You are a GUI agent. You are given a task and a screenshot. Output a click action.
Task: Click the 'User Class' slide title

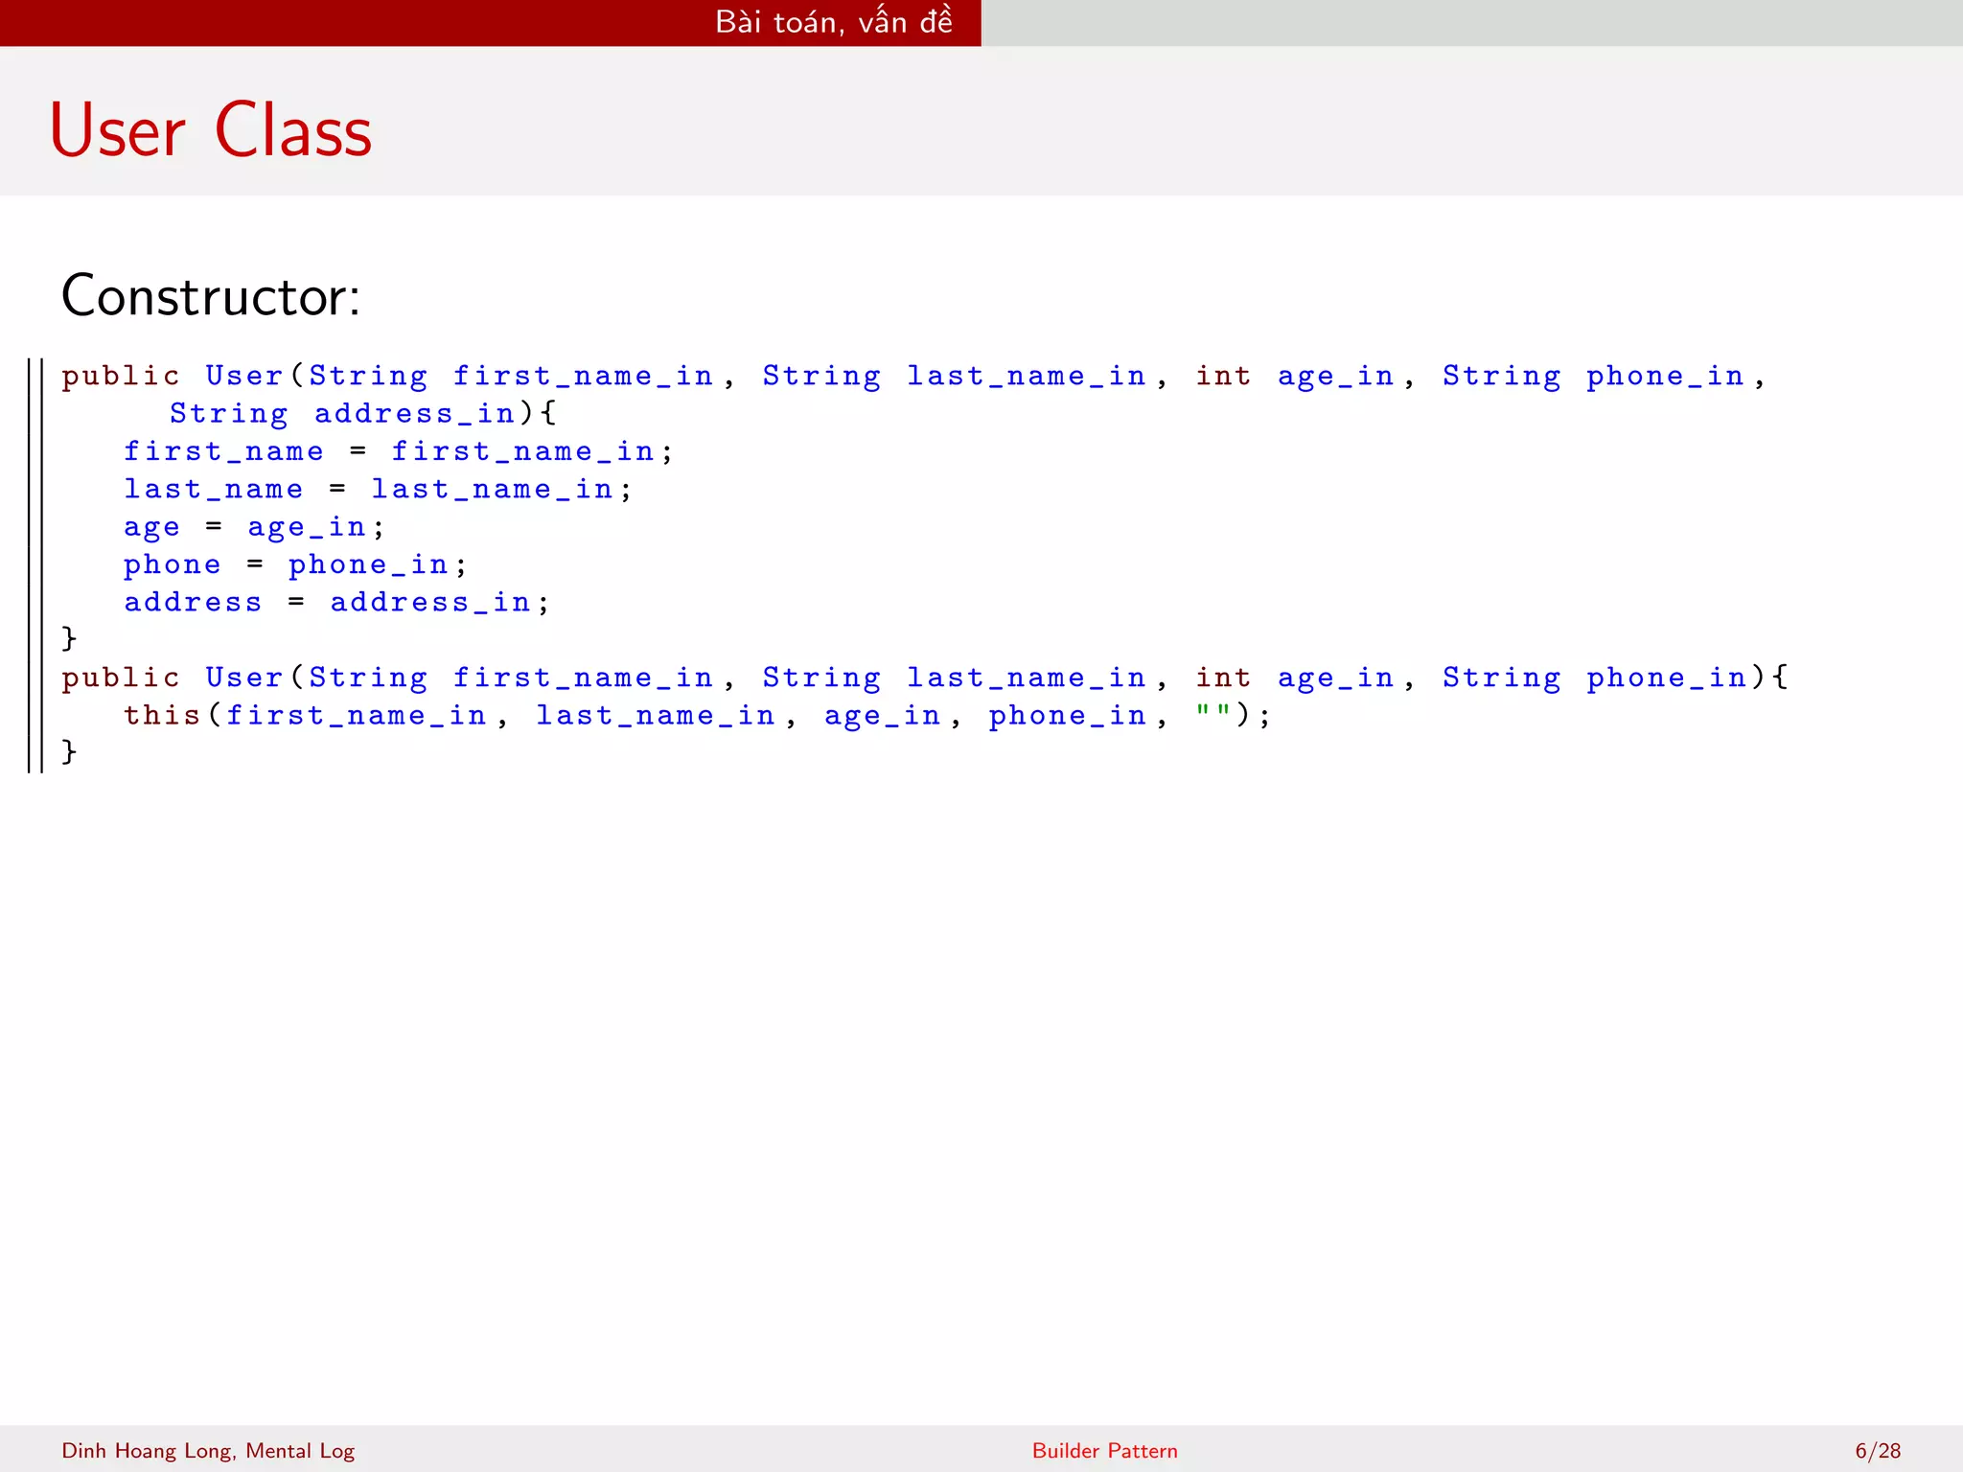(x=211, y=130)
